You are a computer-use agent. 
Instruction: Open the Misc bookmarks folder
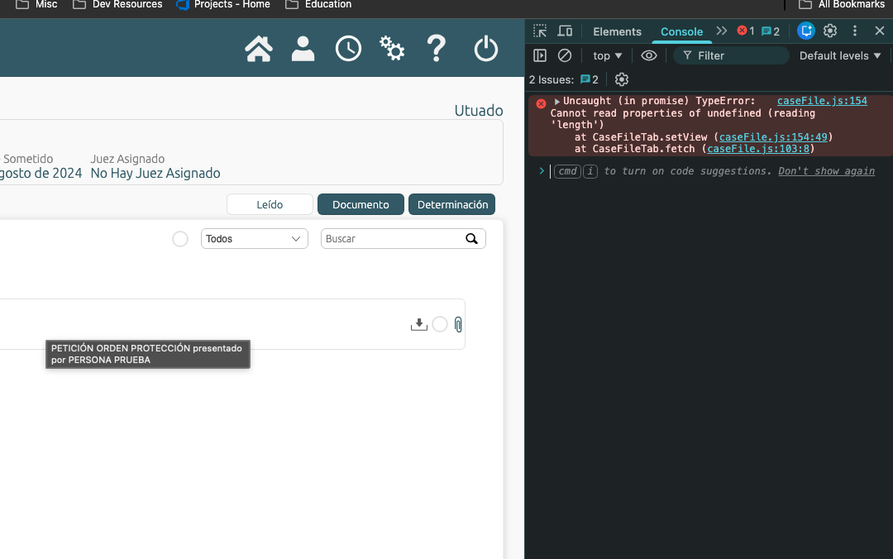pyautogui.click(x=36, y=5)
